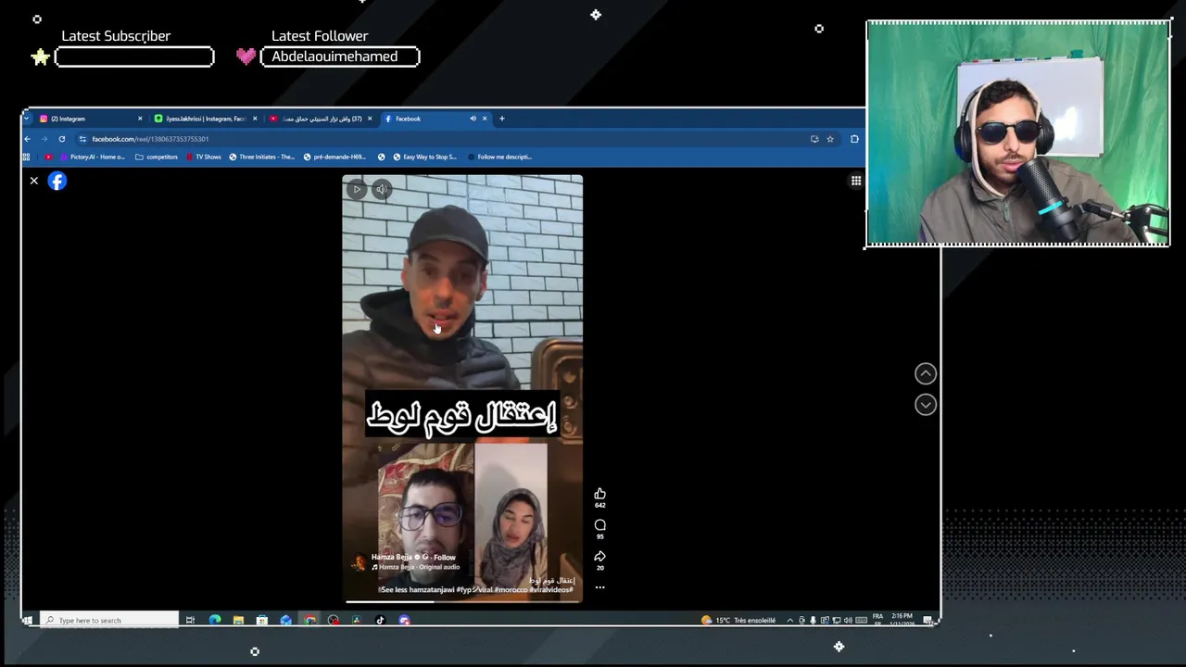Close the Instagram browser tab

coord(140,119)
